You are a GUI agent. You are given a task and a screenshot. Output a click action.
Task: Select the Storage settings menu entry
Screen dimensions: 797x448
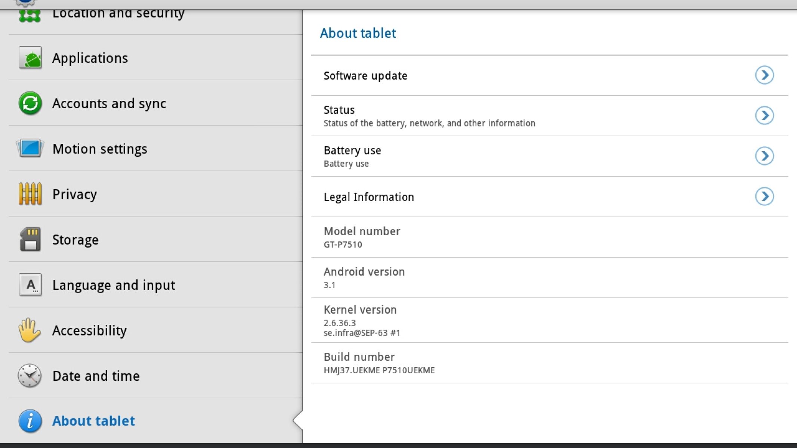(x=75, y=240)
